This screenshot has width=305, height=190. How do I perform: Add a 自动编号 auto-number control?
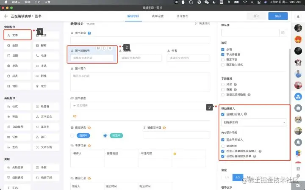pos(17,127)
